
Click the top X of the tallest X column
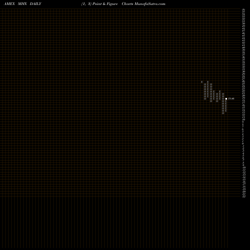point(208,82)
